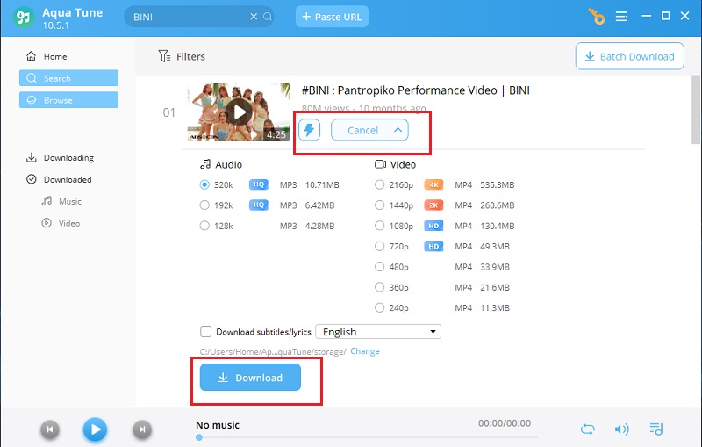Skip to the next track
This screenshot has width=702, height=447.
(x=142, y=429)
